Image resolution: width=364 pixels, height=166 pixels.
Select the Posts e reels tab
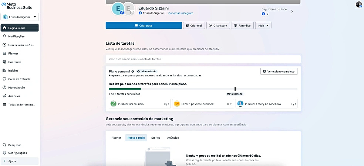pos(136,138)
